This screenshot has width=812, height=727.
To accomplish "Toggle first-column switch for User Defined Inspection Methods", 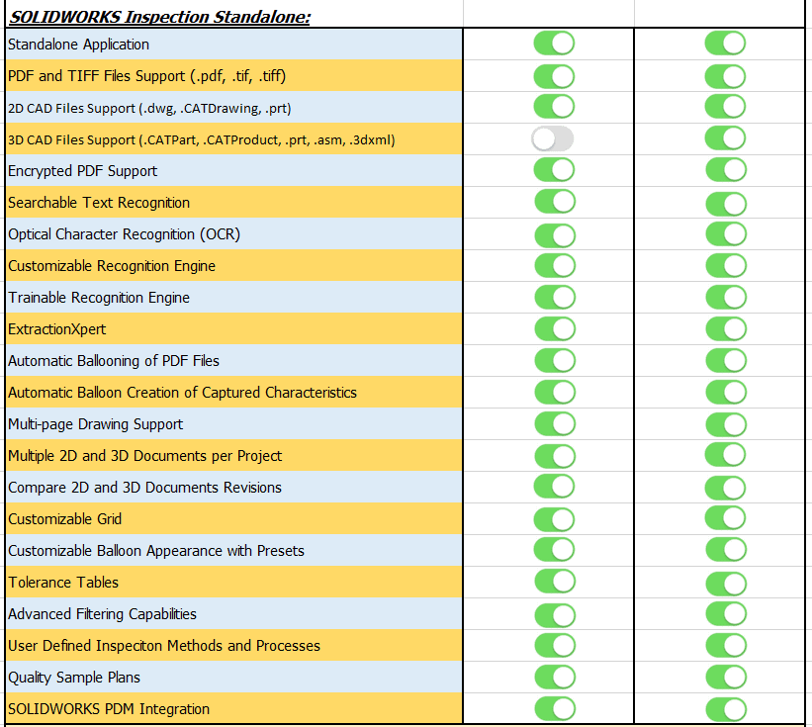I will click(x=555, y=645).
